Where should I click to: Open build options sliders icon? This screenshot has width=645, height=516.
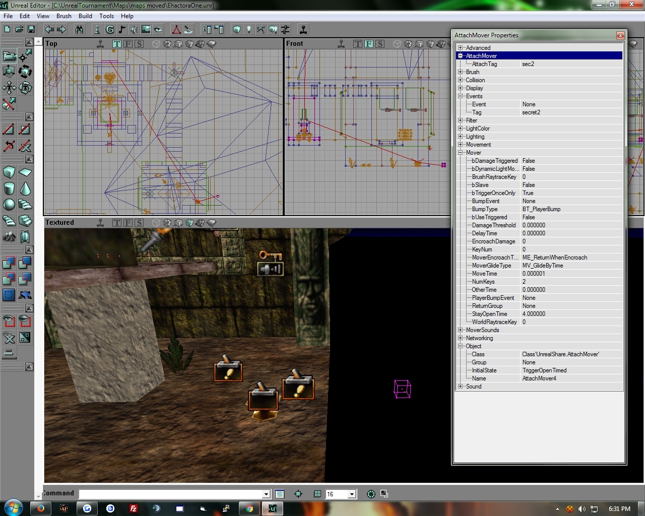pos(285,29)
